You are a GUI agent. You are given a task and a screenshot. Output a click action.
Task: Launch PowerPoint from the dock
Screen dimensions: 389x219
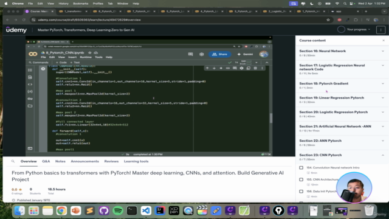click(x=75, y=210)
